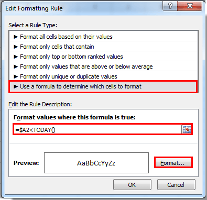Screen dimensions: 207x200
Task: Open help with the question mark button
Action: 170,6
